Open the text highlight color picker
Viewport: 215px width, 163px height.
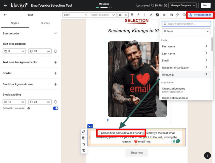[x=157, y=15]
